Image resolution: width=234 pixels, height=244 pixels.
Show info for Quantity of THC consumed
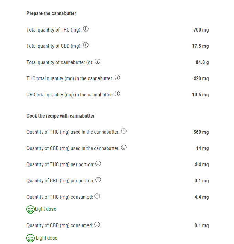(x=97, y=196)
